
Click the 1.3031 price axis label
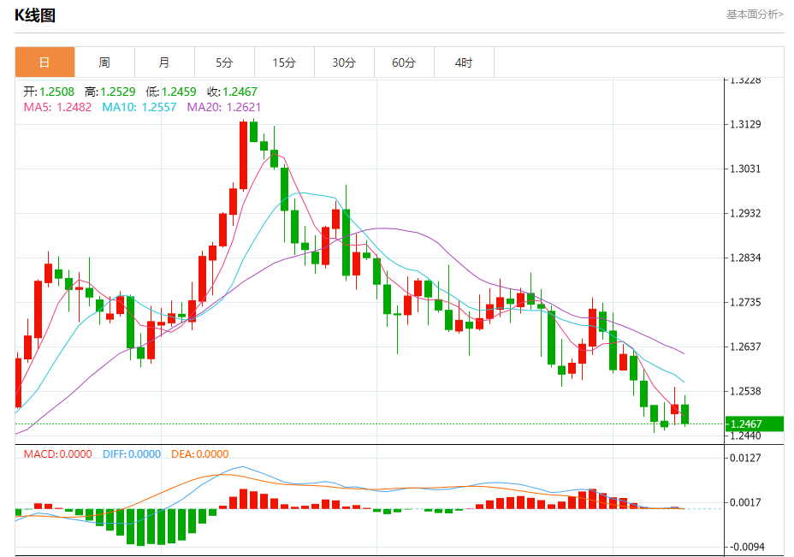(x=745, y=169)
